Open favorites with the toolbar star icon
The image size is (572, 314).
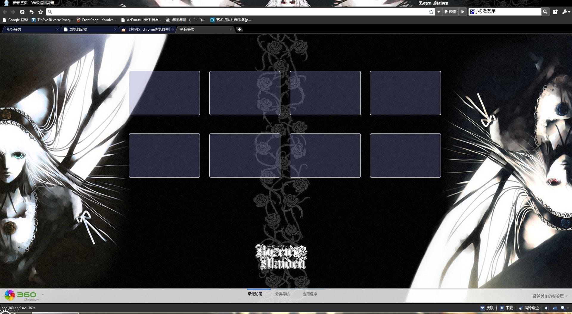click(x=41, y=12)
